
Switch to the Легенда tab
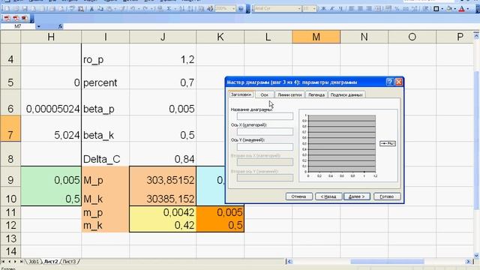tap(316, 95)
